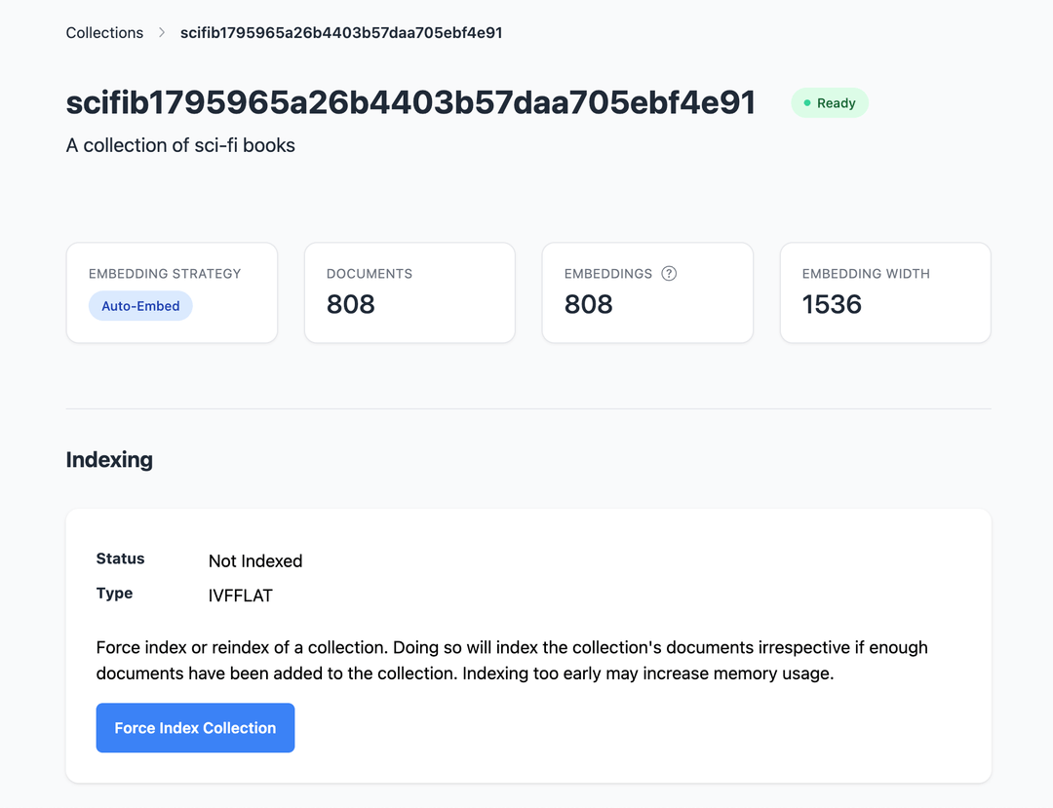Select the collection name in the breadcrumb
This screenshot has width=1053, height=808.
pyautogui.click(x=341, y=33)
